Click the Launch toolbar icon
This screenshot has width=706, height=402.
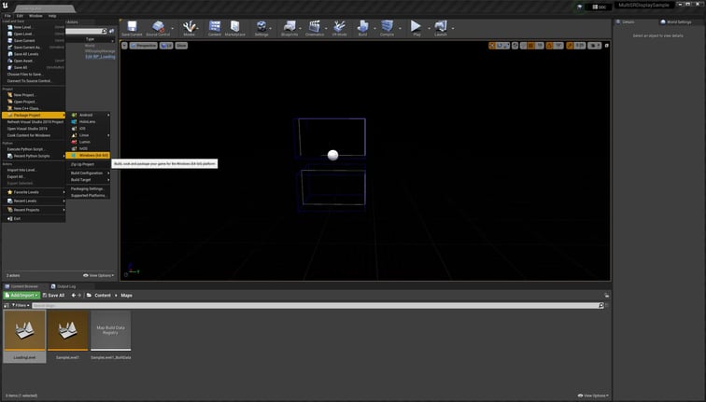441,28
